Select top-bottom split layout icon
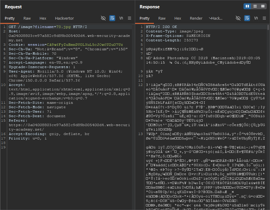The image size is (270, 210). (x=255, y=6)
